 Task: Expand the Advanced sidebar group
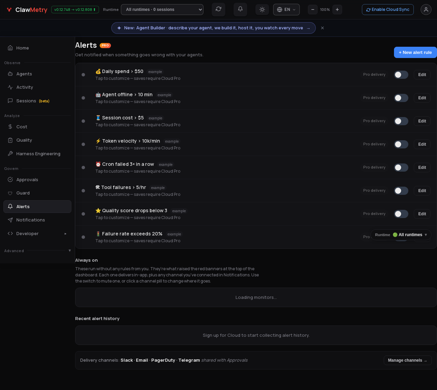(x=38, y=251)
